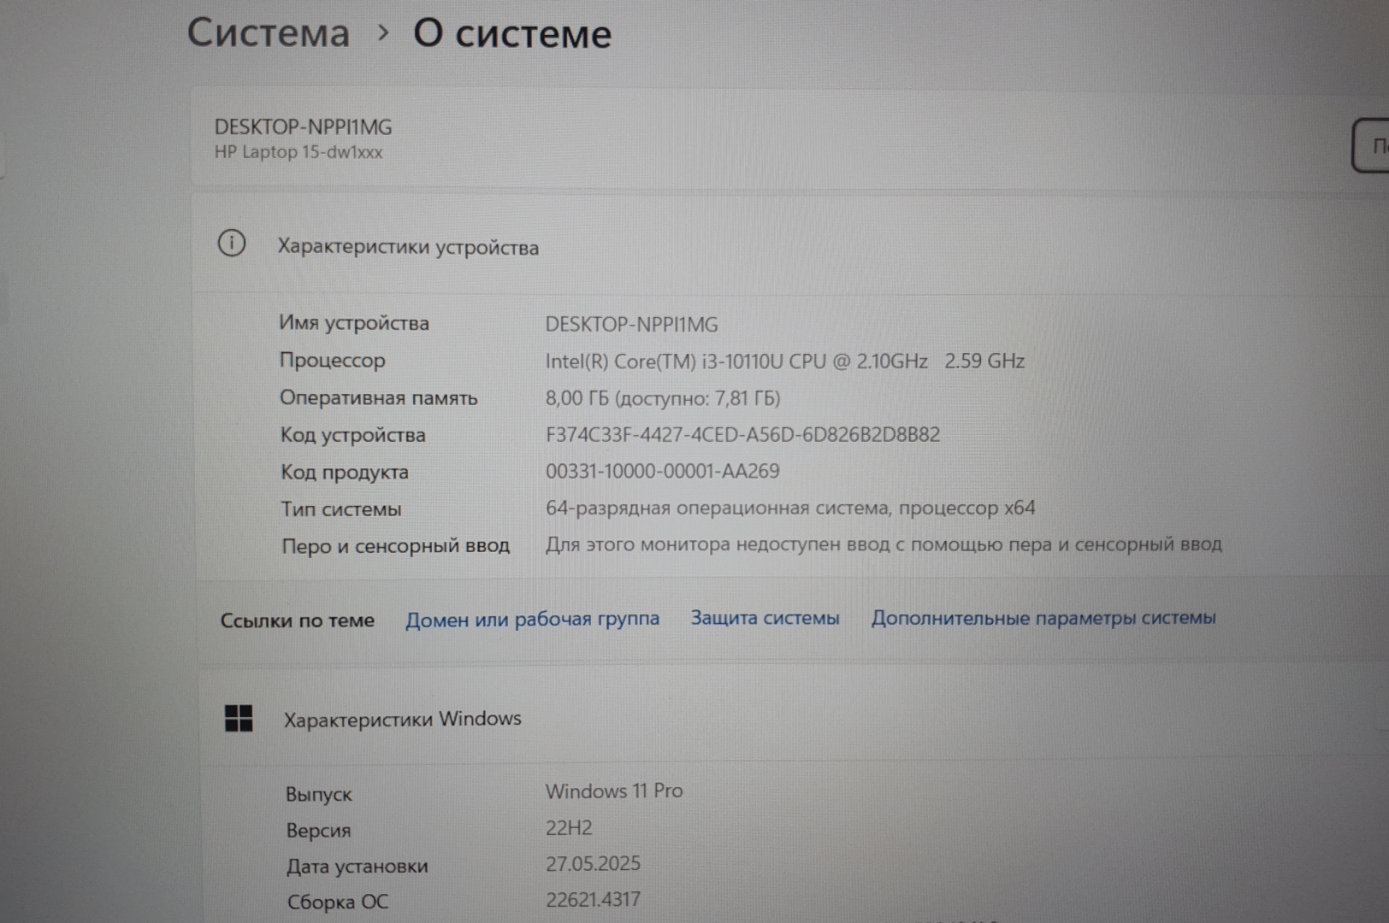1389x923 pixels.
Task: Click the Сборка ОС label
Action: [x=338, y=902]
